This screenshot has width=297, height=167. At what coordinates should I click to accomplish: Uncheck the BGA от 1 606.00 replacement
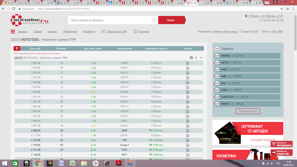(217, 83)
